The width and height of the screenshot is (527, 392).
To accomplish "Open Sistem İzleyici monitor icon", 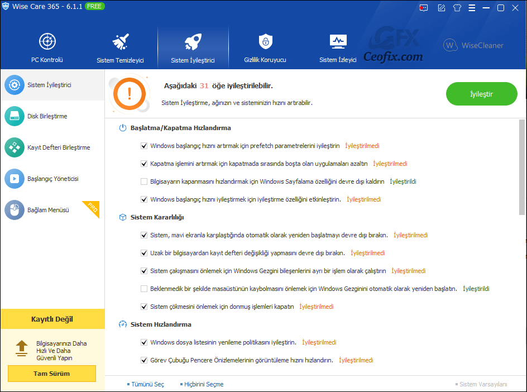I will 338,42.
